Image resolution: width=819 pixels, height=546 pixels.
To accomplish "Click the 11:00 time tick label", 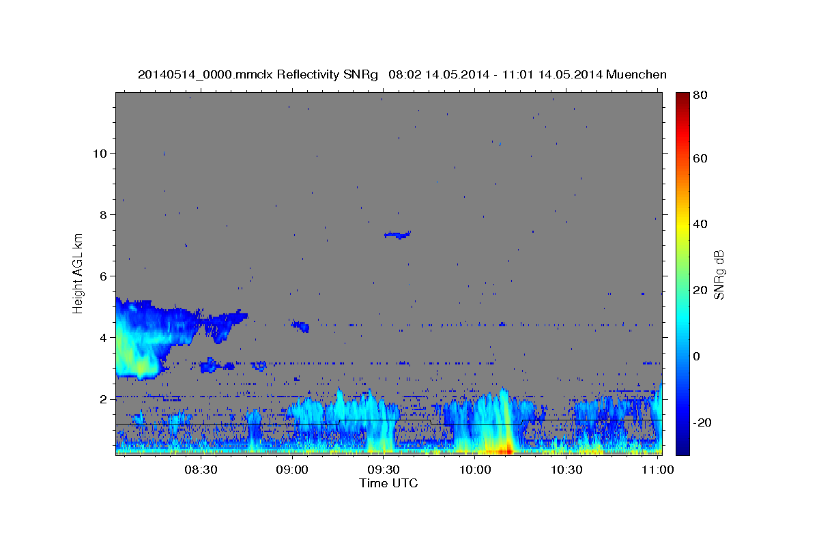I will point(657,470).
